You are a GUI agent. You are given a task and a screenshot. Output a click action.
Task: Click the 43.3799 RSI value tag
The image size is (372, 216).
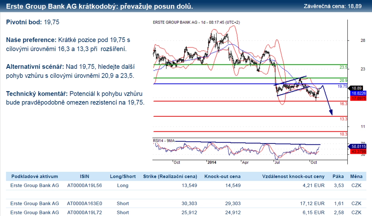[359, 151]
